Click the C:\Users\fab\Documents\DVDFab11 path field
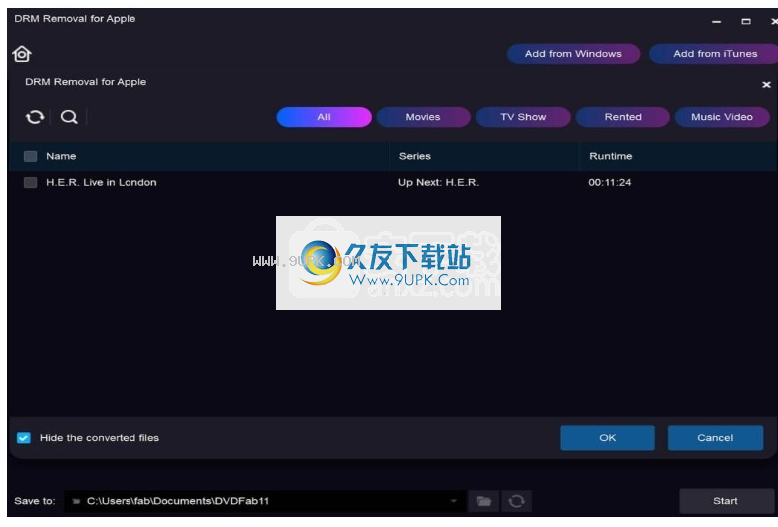This screenshot has width=778, height=527. [x=265, y=501]
